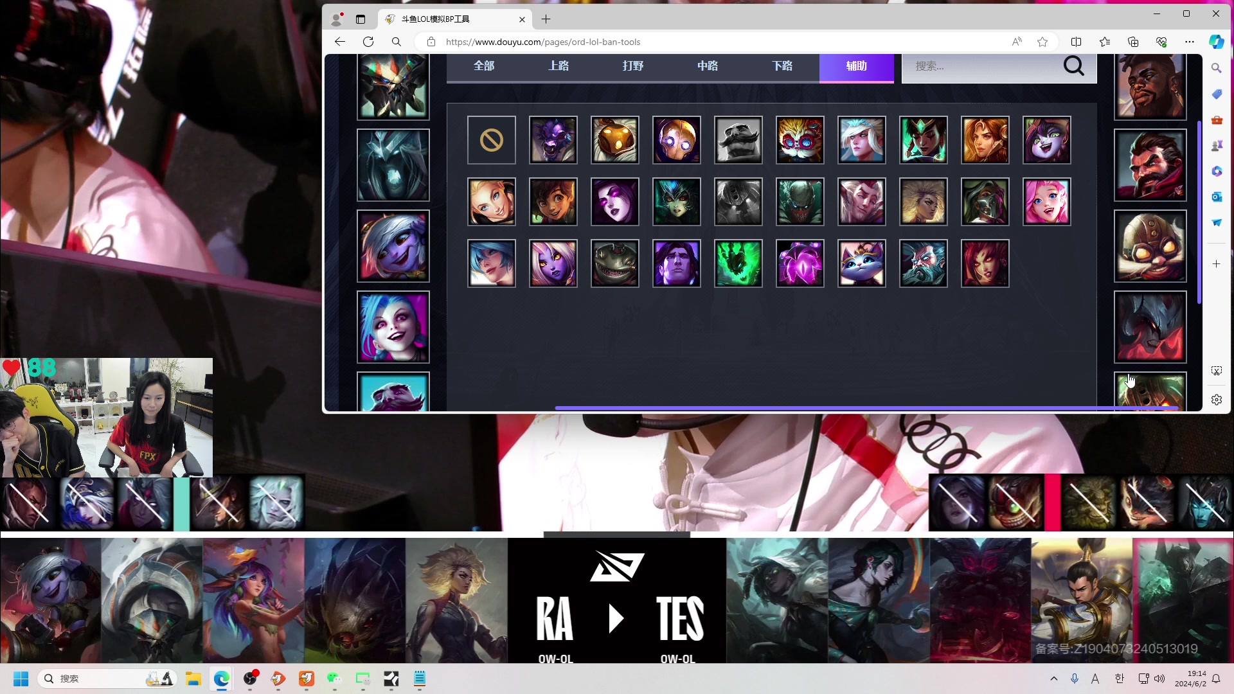
Task: Pick Vel'Koz champion portrait
Action: (800, 263)
